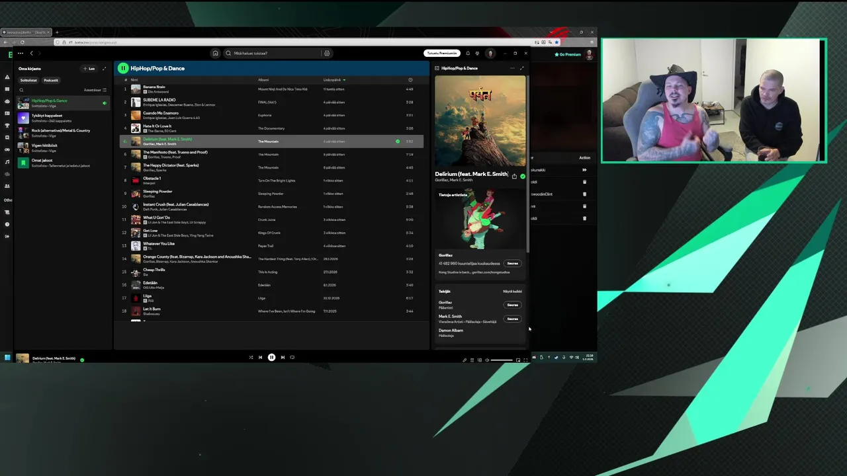Toggle shuffle in the player bar

pos(251,358)
